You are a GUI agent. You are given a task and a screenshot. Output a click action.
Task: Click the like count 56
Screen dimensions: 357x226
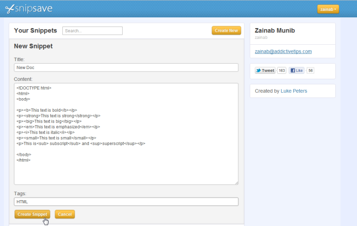pos(310,71)
